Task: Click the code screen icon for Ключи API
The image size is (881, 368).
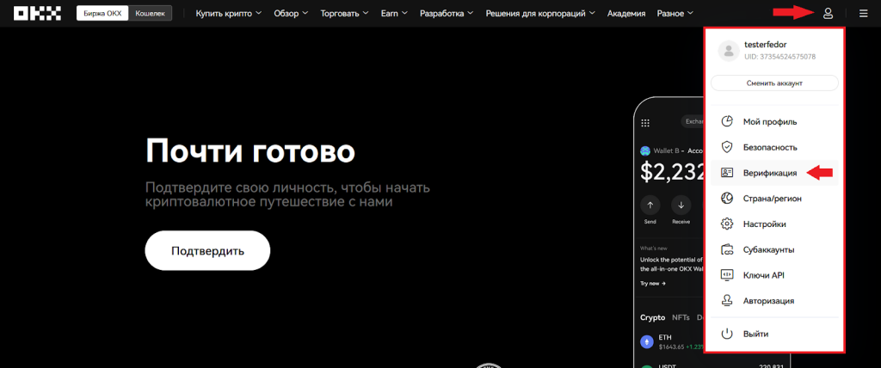Action: (727, 275)
